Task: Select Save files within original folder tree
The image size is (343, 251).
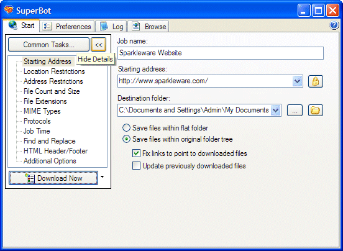Action: click(x=178, y=139)
